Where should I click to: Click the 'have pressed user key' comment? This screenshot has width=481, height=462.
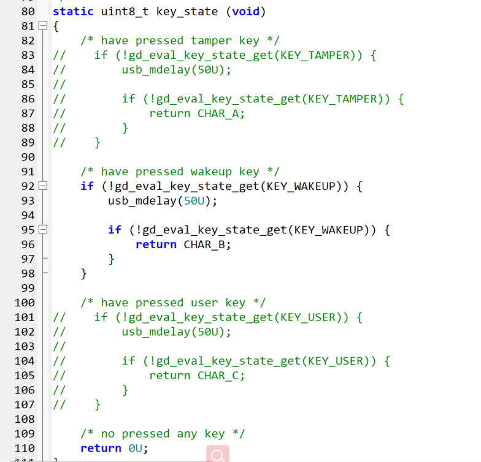[173, 303]
